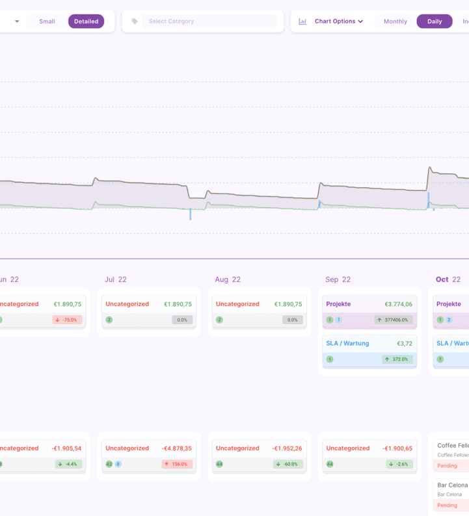Select Monthly chart granularity
This screenshot has height=516, width=469.
click(x=395, y=21)
